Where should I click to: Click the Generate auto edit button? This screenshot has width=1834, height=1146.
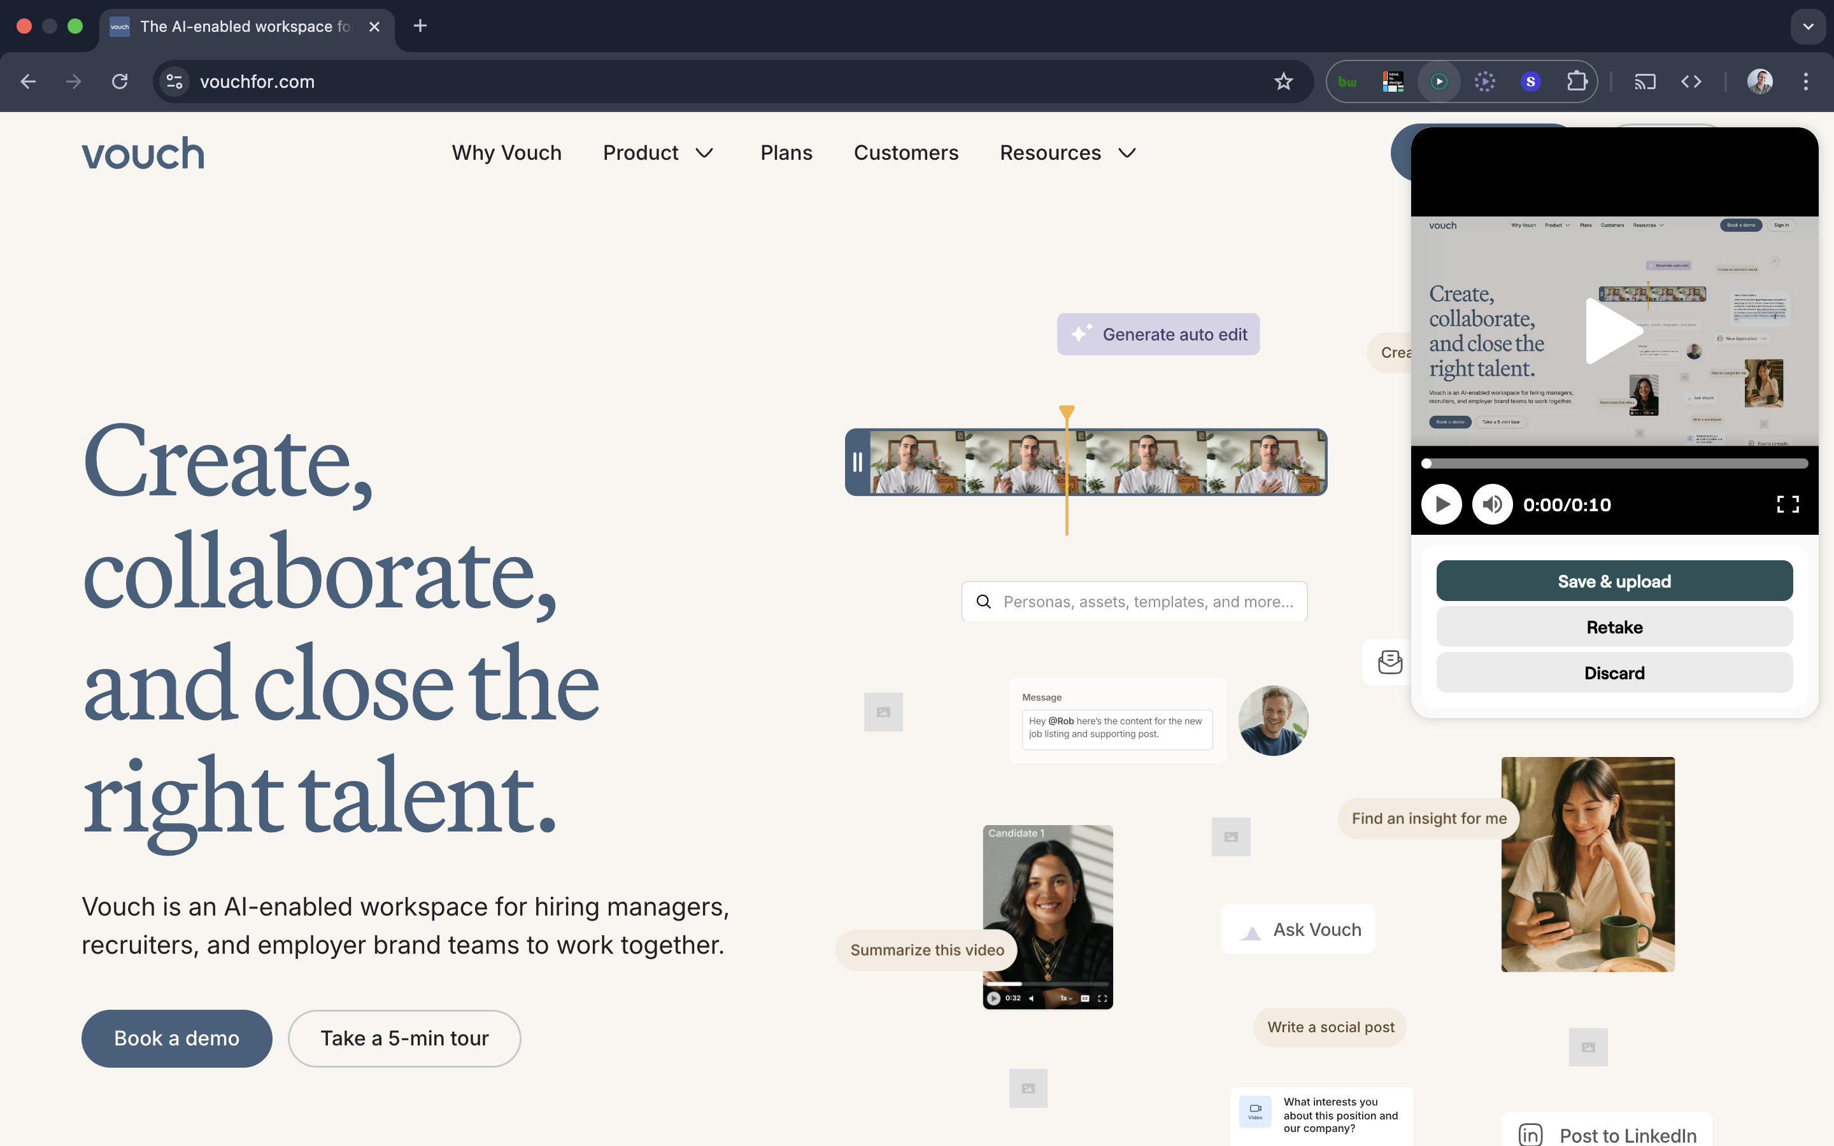[x=1158, y=334]
